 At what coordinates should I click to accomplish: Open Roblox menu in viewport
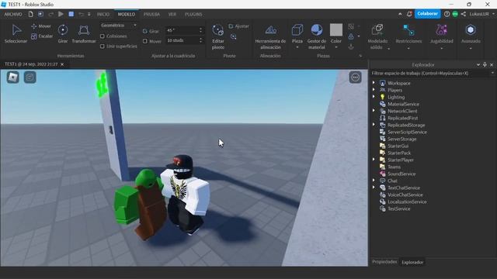click(x=13, y=77)
